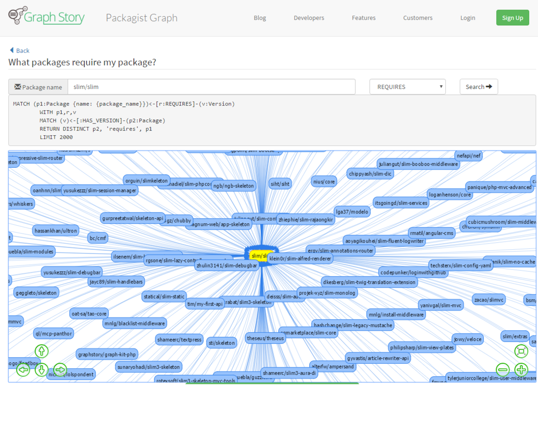Select the hassankhan/ultron node
Screen dimensions: 538x424
click(x=56, y=231)
